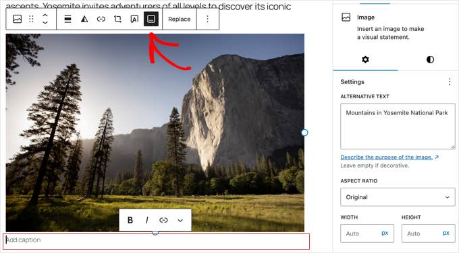
Task: Change the Width px unit selector
Action: 385,233
